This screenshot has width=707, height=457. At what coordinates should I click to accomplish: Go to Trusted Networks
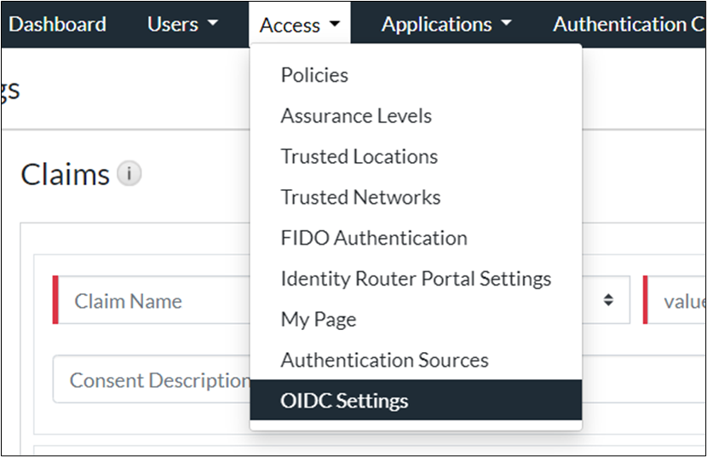pos(360,198)
